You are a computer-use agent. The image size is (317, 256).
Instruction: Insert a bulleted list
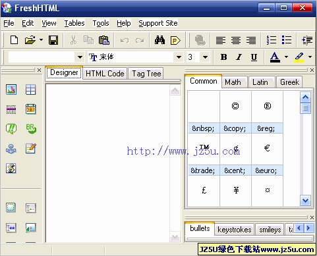287,40
